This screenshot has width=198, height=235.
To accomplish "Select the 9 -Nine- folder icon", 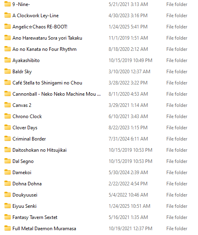I will 8,4.
